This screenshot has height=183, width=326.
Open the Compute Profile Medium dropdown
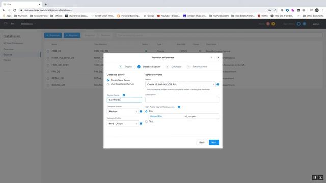click(x=123, y=112)
